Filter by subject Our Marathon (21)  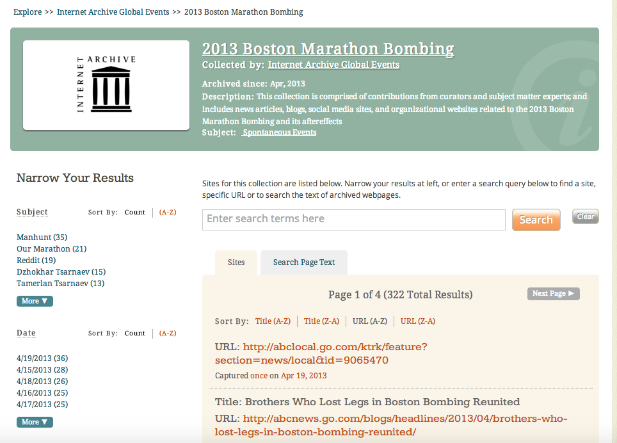point(52,248)
